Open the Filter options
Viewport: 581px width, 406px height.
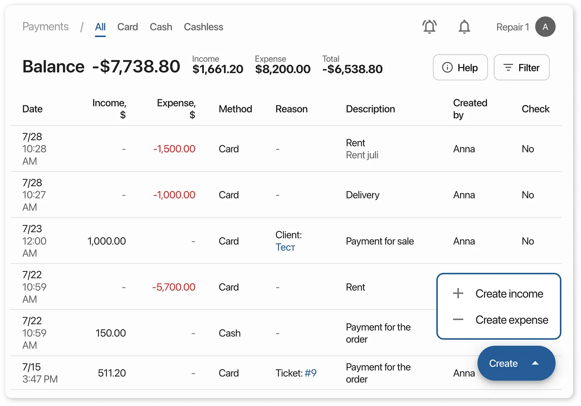point(521,67)
